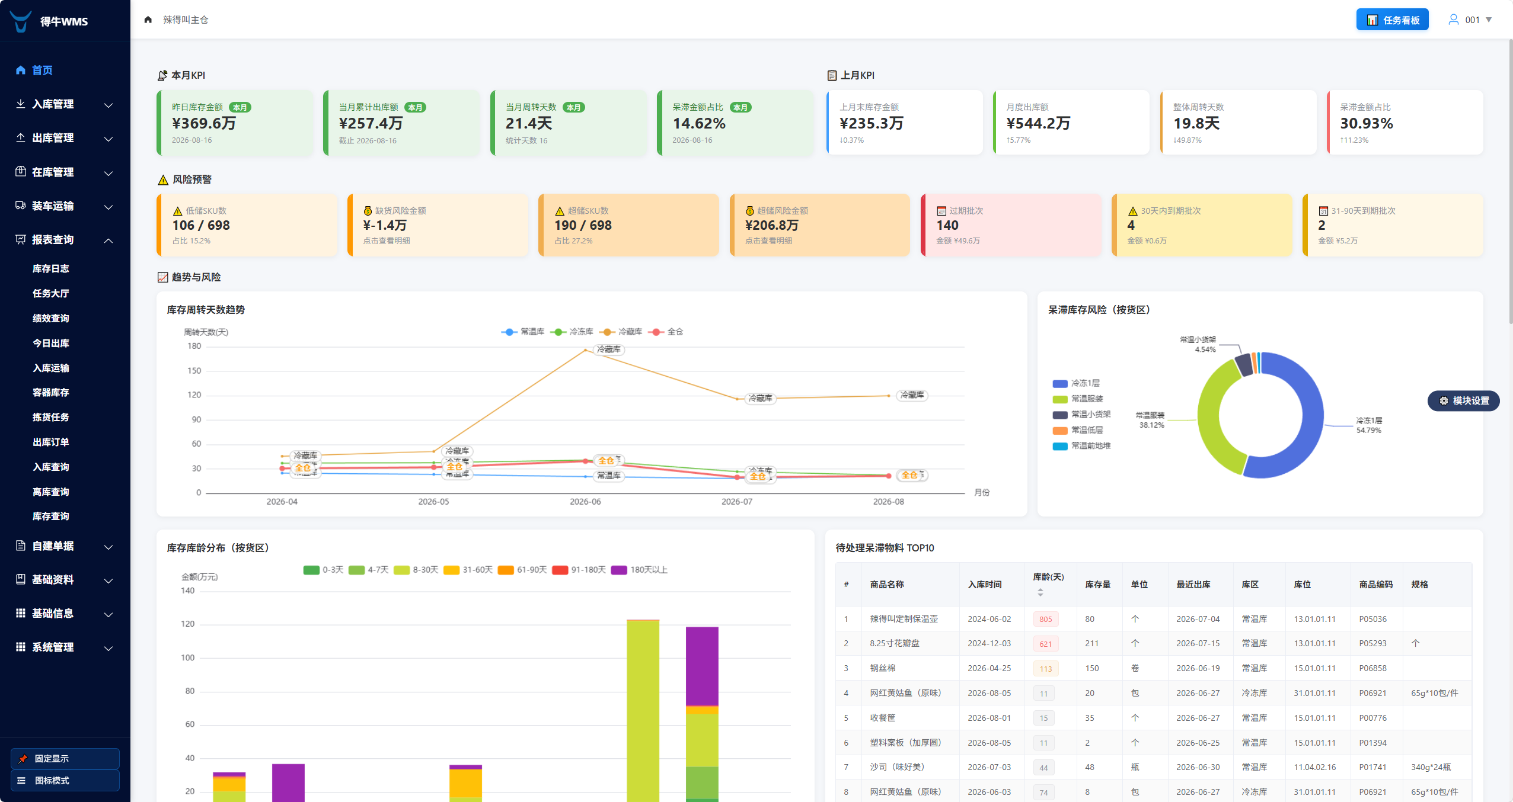Go to 首页 in the sidebar
1513x802 pixels.
[42, 70]
